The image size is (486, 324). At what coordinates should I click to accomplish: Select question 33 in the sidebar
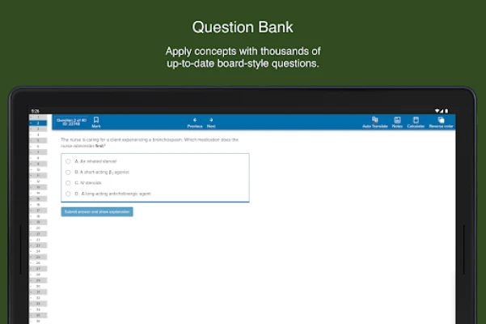(38, 304)
